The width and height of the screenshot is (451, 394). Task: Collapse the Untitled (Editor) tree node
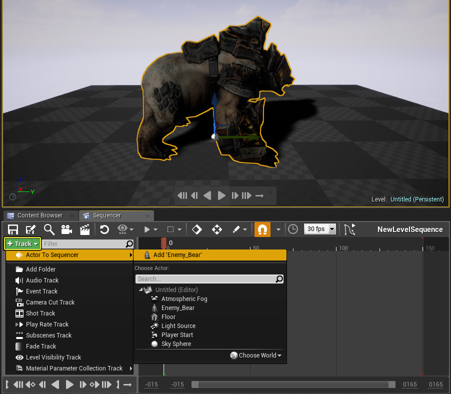[x=140, y=289]
